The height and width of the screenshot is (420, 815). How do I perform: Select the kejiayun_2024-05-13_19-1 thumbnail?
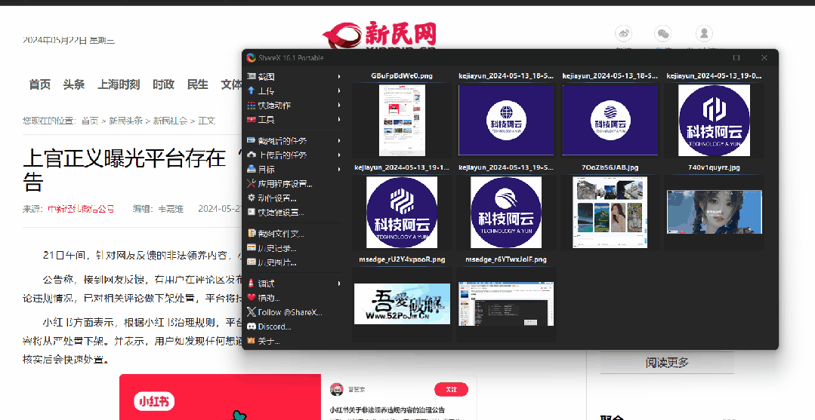coord(402,213)
